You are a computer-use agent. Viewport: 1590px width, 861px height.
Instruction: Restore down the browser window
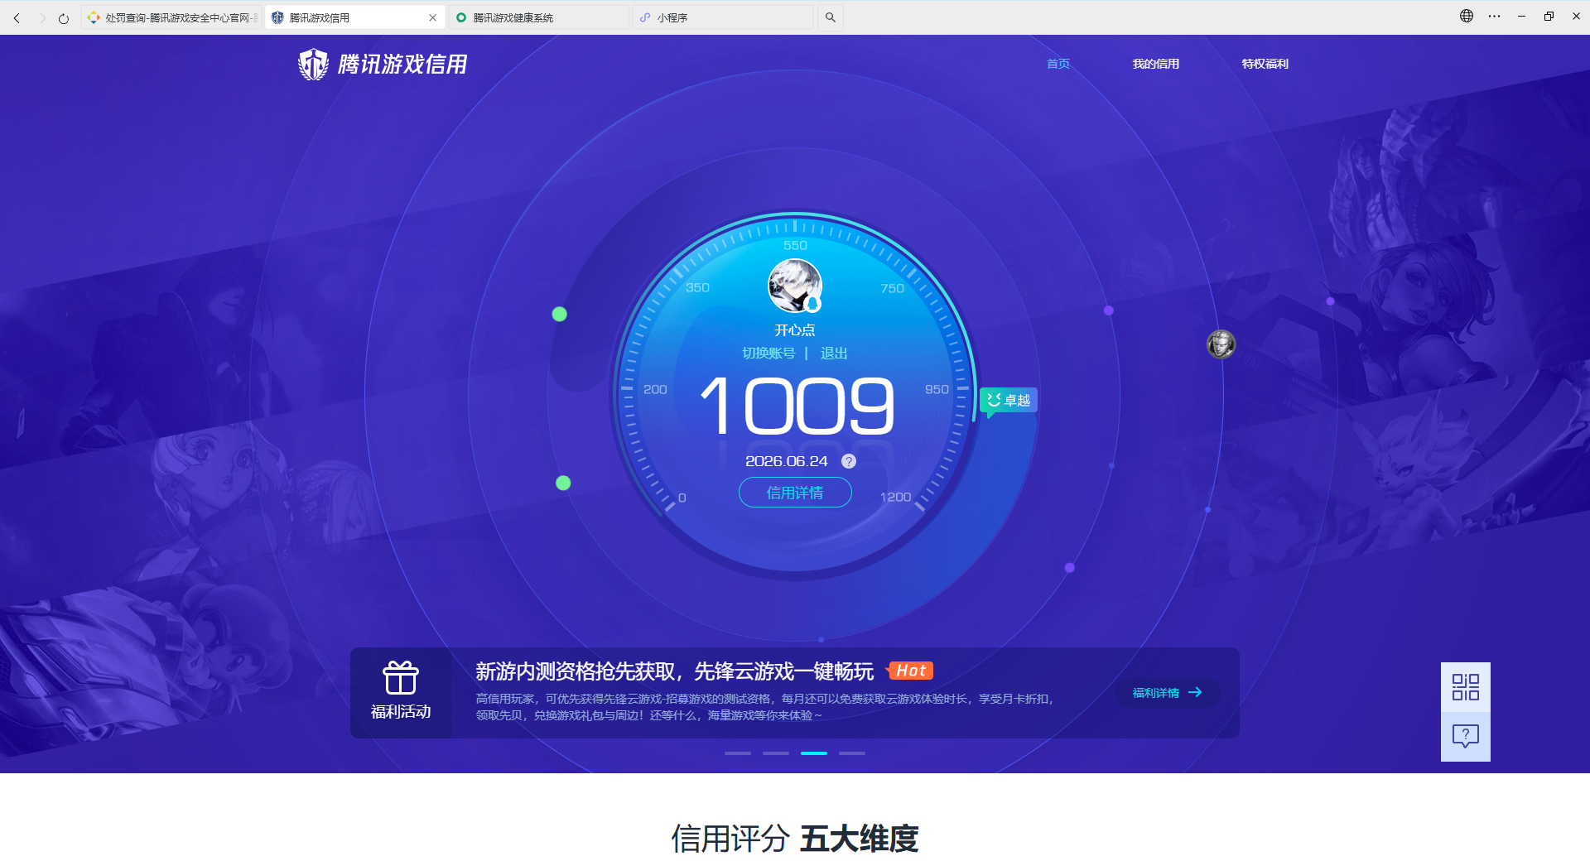(x=1549, y=16)
